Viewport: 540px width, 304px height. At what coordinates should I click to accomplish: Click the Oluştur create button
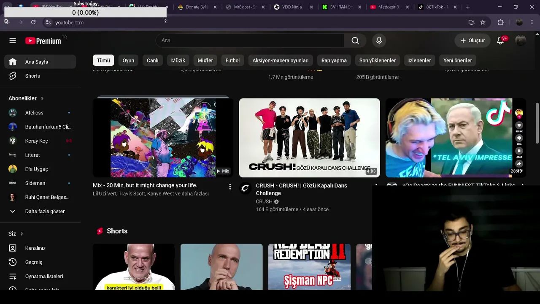472,41
